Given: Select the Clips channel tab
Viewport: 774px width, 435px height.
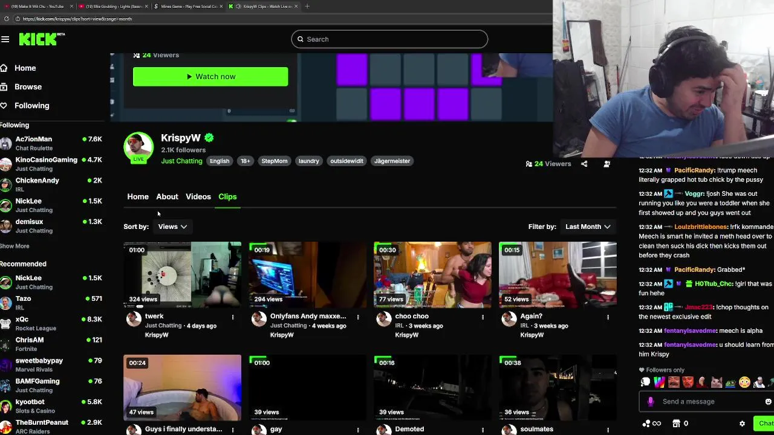Looking at the screenshot, I should (227, 197).
